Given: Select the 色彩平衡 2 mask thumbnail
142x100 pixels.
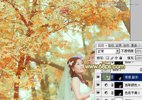Looking at the screenshot, I should [119, 93].
